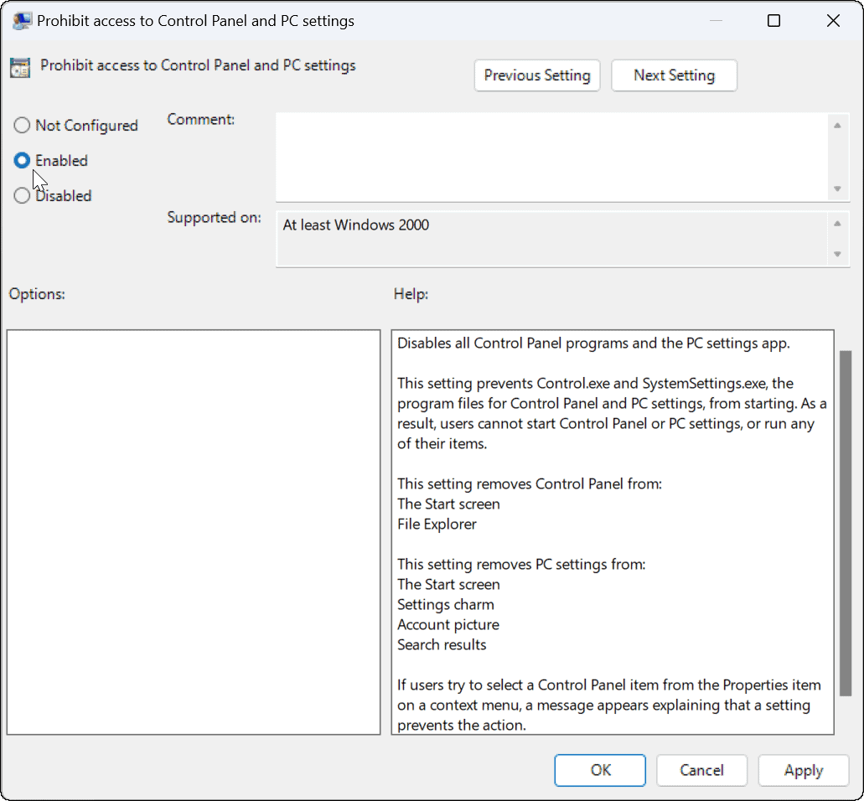Click the scroll-up arrow on the Comment box
This screenshot has width=864, height=801.
[x=838, y=123]
